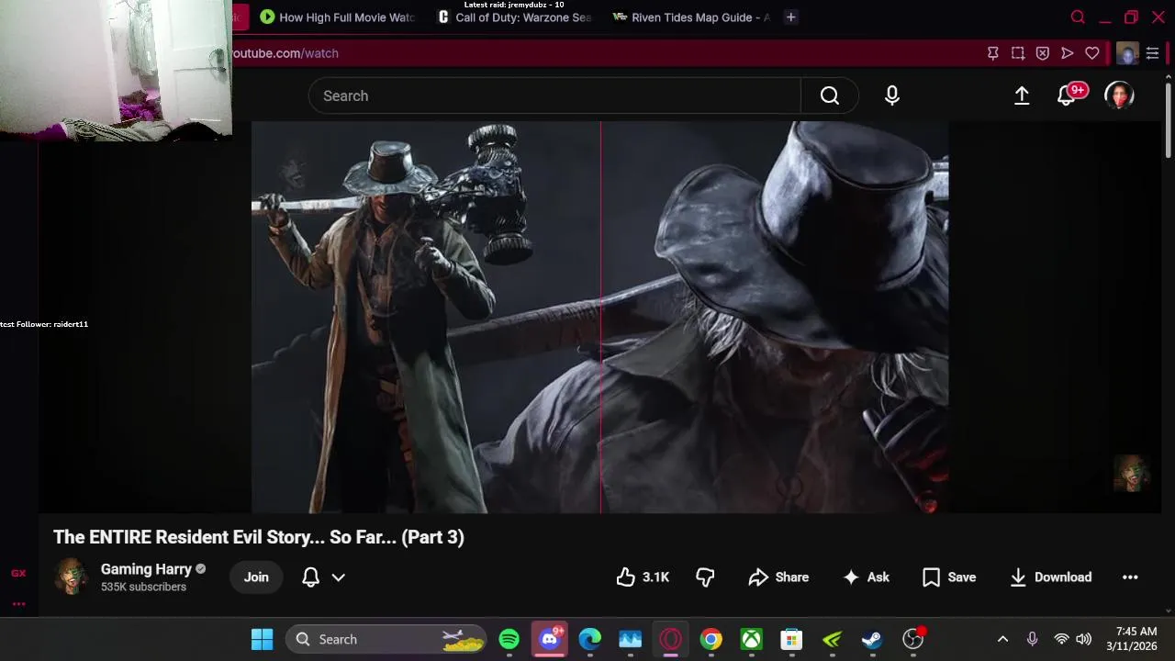Save the video to a playlist

click(x=949, y=577)
